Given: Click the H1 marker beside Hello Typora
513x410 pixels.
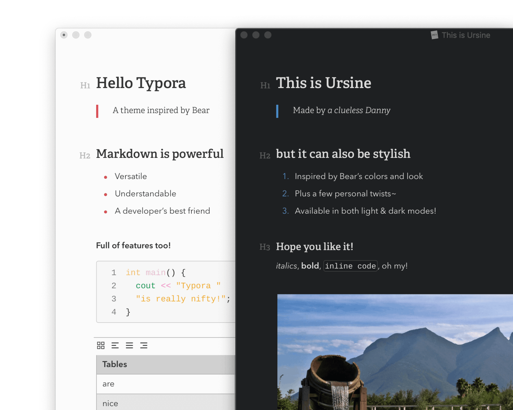Looking at the screenshot, I should (x=85, y=85).
